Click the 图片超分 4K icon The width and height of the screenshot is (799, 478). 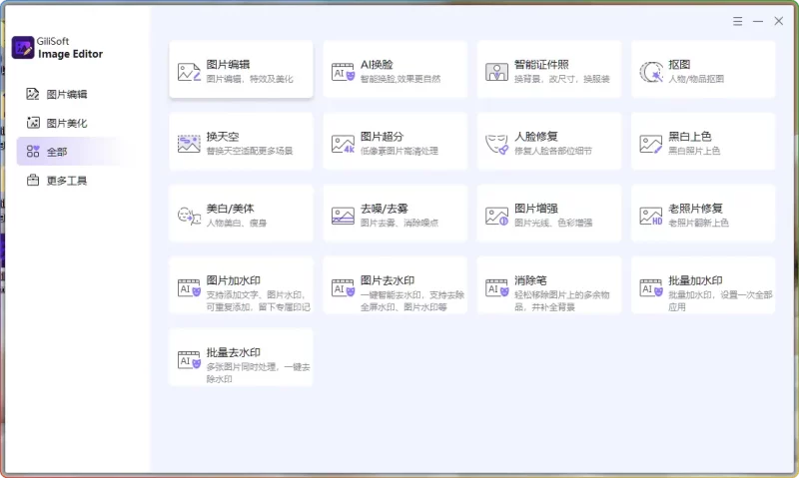343,144
